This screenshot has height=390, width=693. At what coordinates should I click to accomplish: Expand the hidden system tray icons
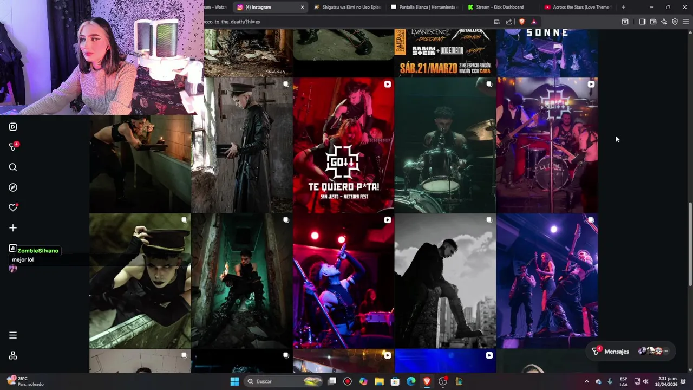click(x=586, y=381)
